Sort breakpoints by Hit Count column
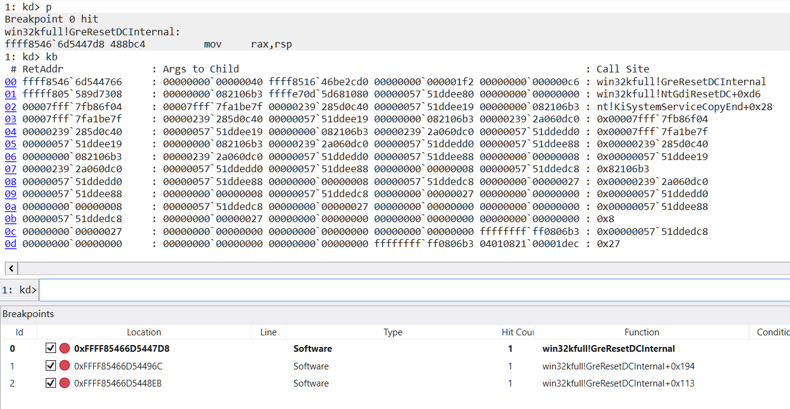Image resolution: width=790 pixels, height=409 pixels. 518,332
